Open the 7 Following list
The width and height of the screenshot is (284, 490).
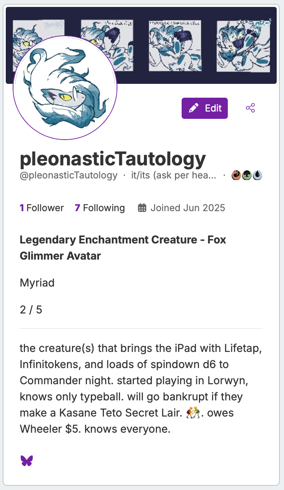(x=100, y=208)
